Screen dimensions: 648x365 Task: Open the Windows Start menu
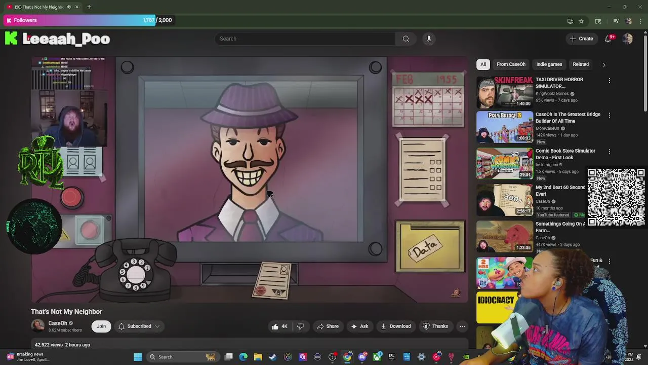(138, 357)
